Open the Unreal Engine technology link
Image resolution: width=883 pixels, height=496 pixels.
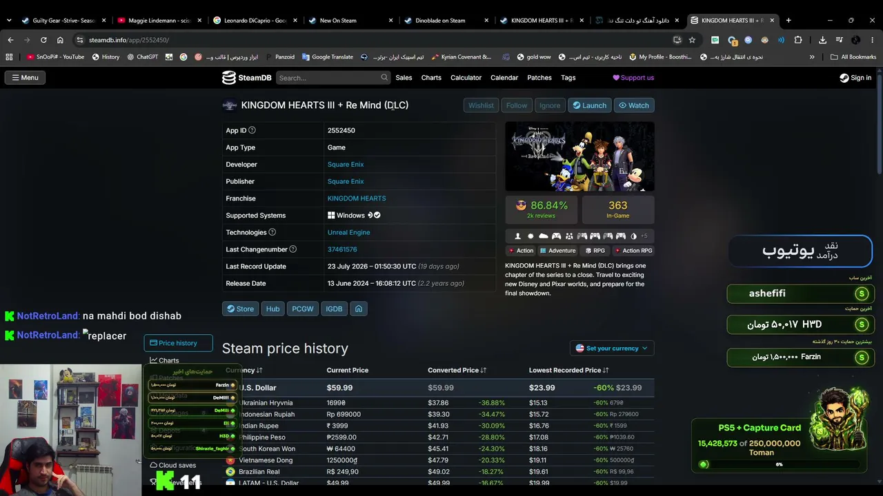[348, 232]
